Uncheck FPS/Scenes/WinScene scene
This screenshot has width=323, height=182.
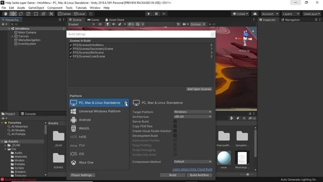click(x=71, y=53)
